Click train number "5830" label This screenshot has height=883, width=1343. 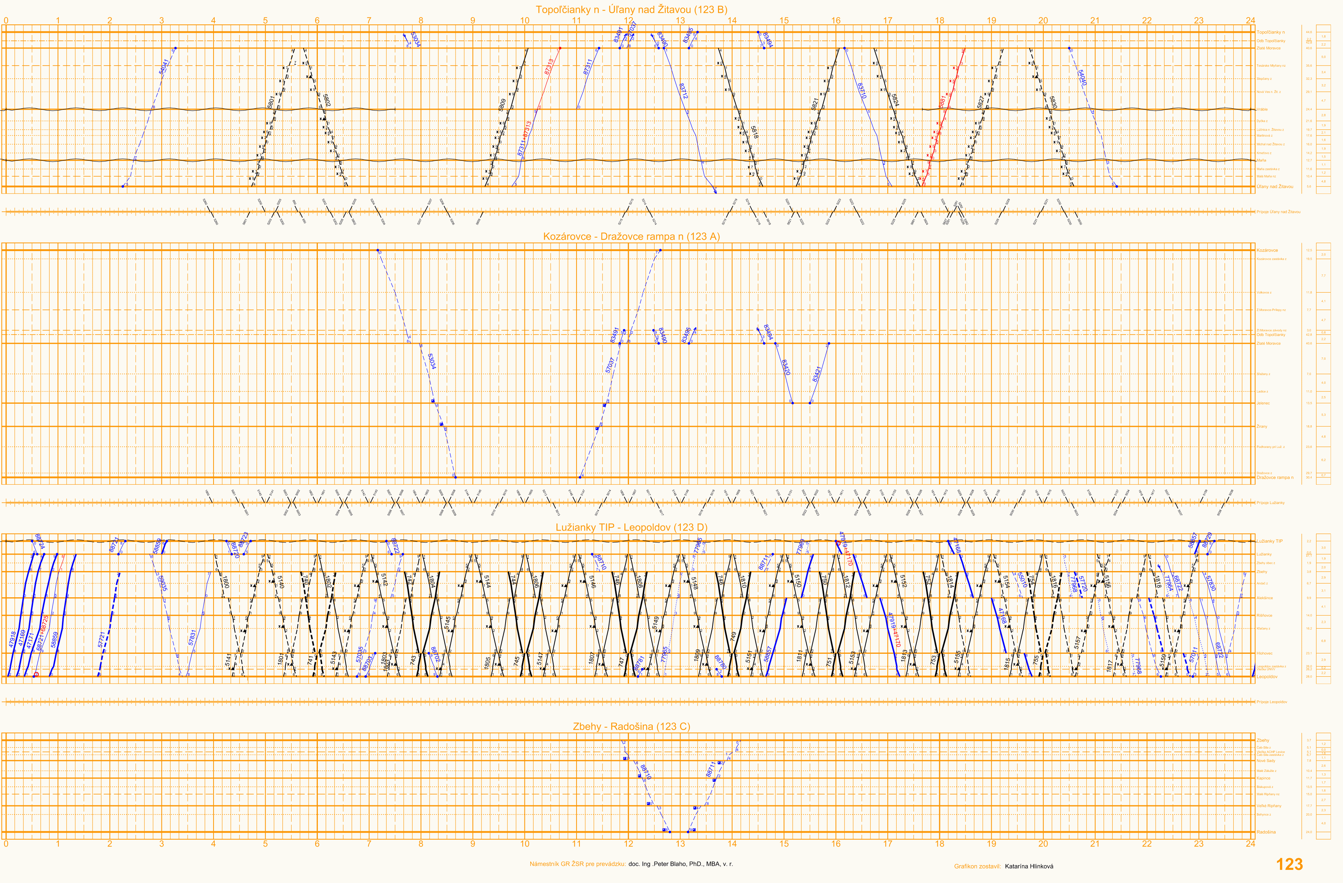coord(1053,102)
